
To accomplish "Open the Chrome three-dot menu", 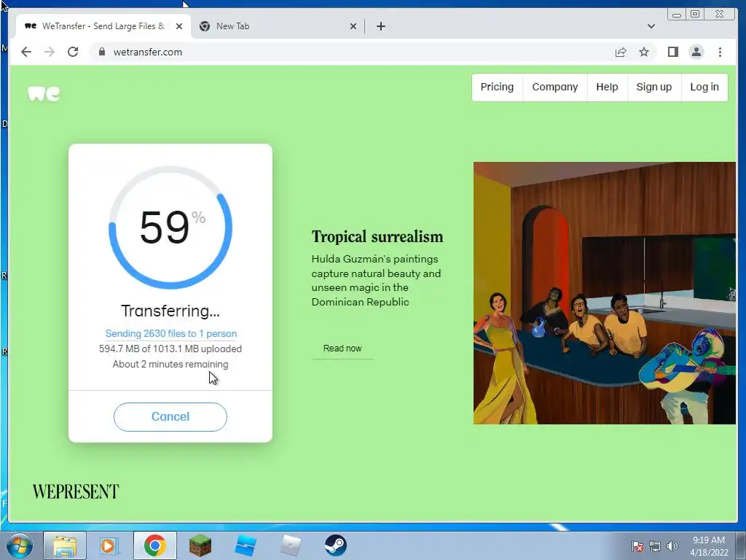I will tap(720, 52).
